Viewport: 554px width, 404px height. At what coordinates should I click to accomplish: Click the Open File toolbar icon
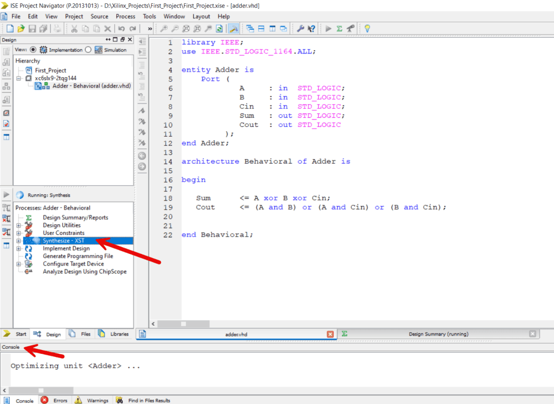pos(21,29)
